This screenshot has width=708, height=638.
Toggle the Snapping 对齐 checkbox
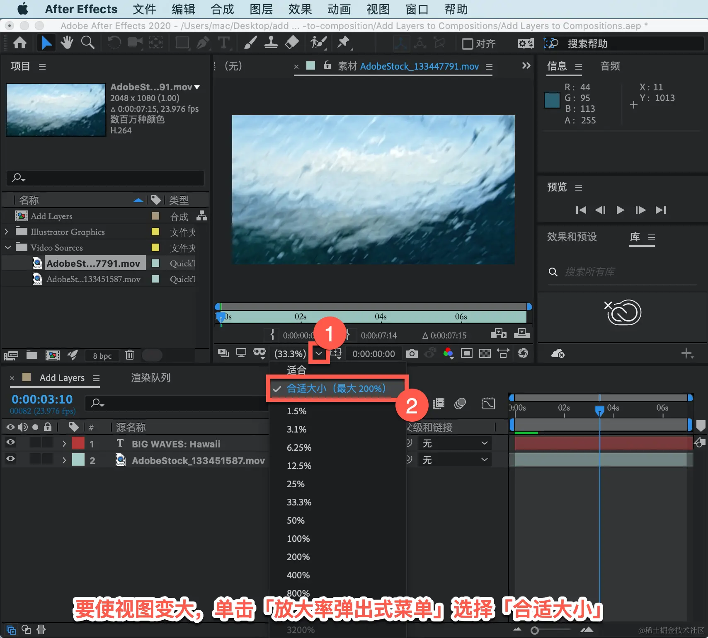468,43
